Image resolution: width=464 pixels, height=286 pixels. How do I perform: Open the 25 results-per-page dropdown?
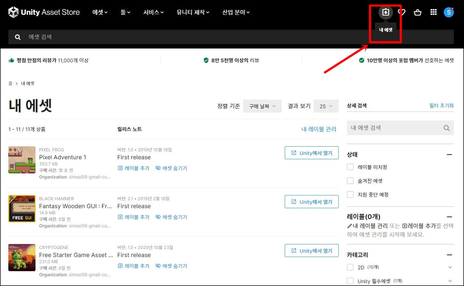pyautogui.click(x=326, y=106)
